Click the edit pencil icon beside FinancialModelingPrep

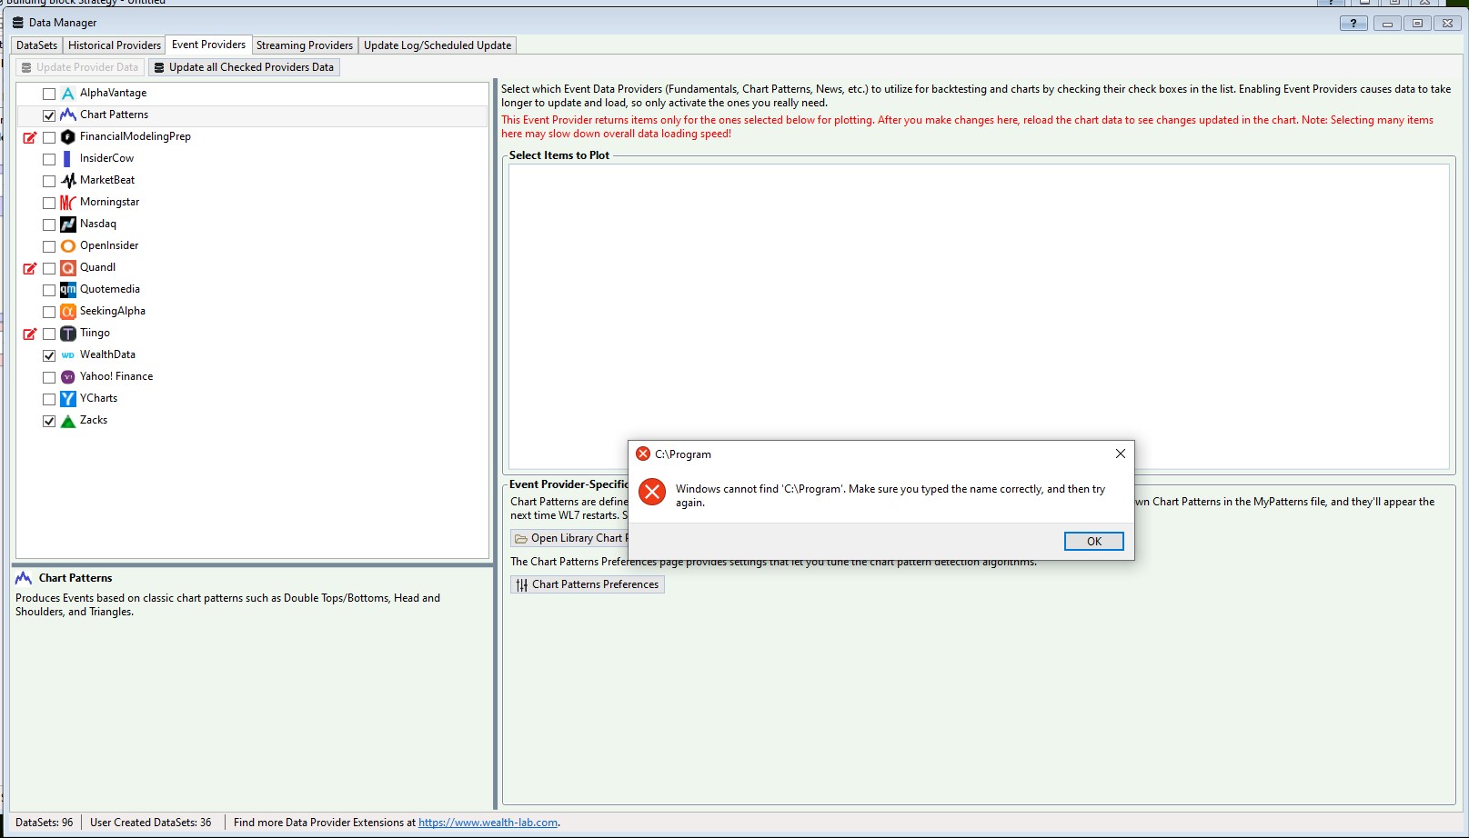tap(30, 137)
